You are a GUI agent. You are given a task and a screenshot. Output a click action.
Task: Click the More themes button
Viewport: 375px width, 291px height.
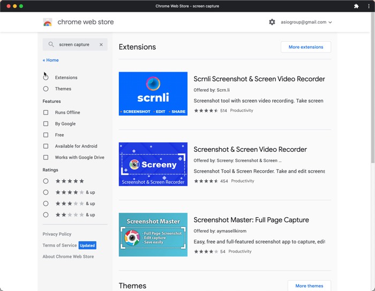(309, 286)
